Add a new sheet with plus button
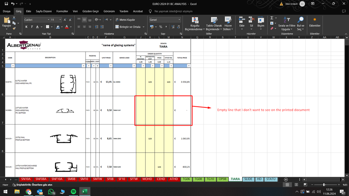 click(286, 180)
